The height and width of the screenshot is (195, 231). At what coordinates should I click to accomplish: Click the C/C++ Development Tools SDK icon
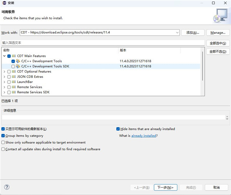18,67
